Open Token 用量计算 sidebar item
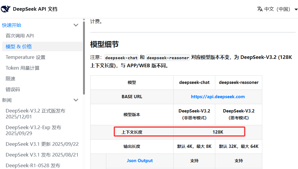 (x=23, y=68)
